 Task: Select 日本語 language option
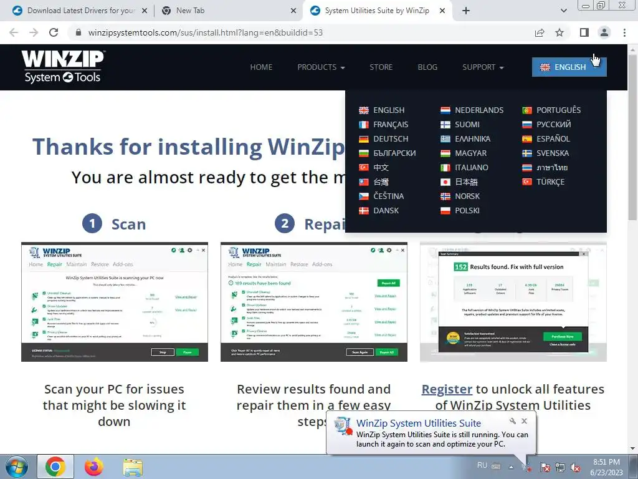(x=459, y=181)
